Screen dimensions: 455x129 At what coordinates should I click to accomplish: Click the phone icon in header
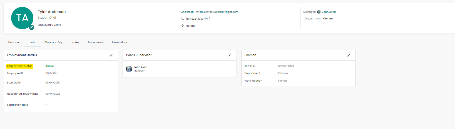183,19
